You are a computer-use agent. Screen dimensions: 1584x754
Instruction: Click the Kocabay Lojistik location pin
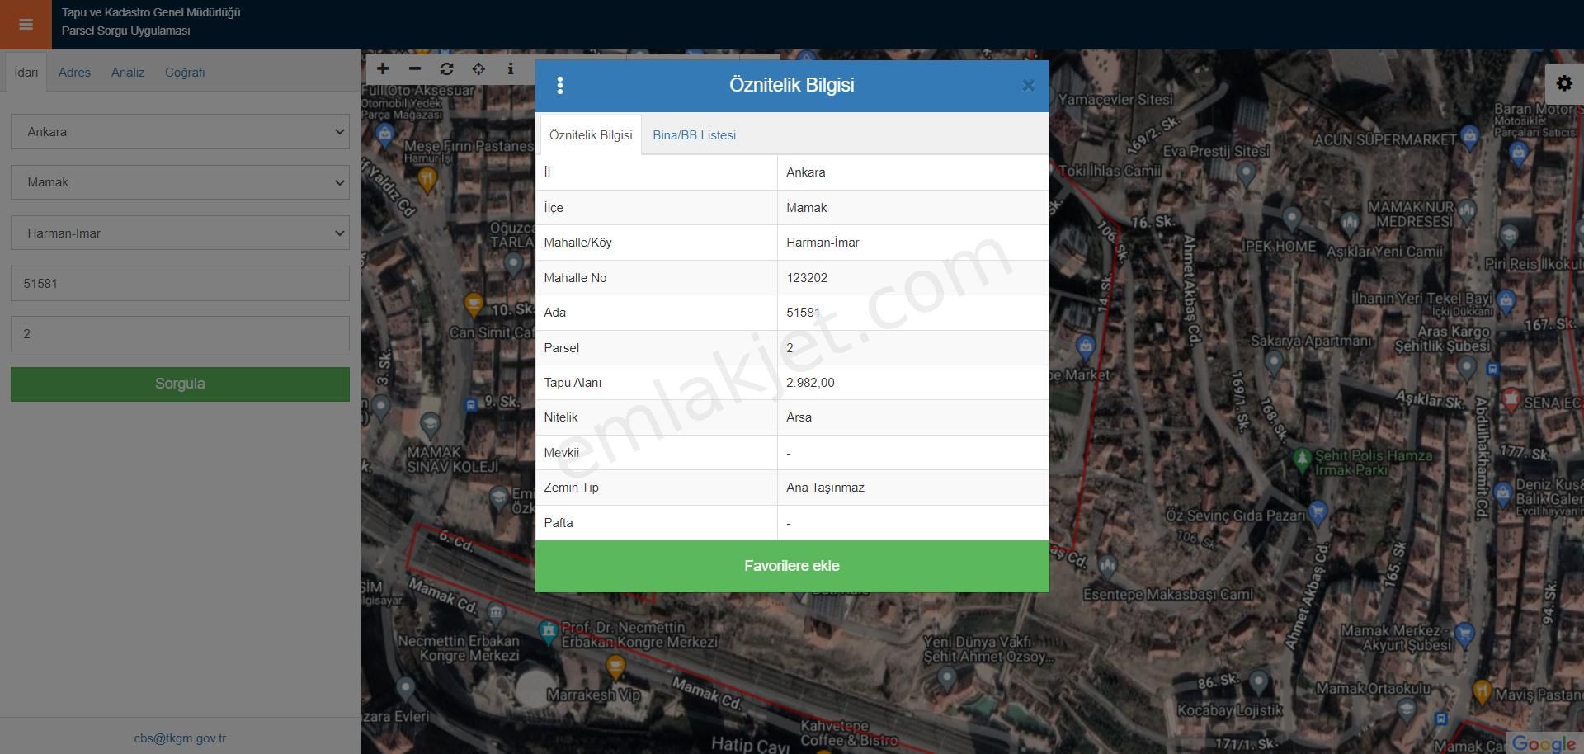[1258, 681]
